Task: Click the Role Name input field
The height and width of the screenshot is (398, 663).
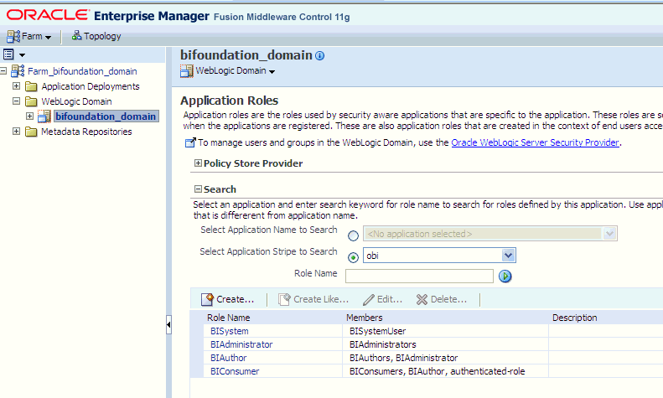Action: pyautogui.click(x=419, y=277)
